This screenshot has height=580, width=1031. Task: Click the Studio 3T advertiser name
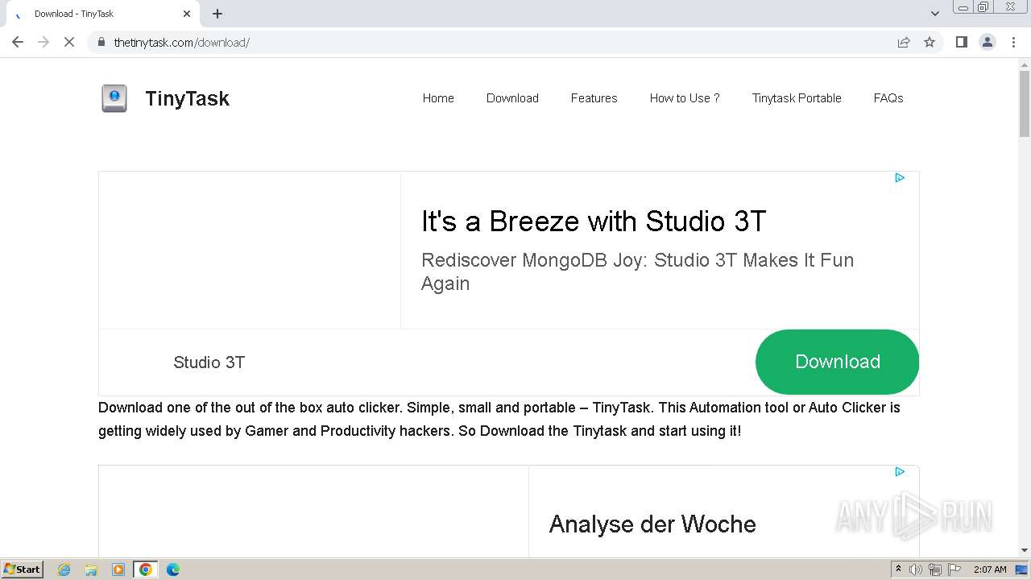209,362
